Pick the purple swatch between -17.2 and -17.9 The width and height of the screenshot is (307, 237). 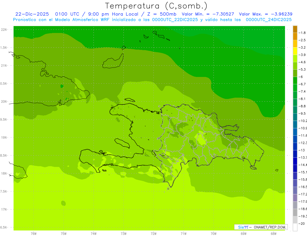pyautogui.click(x=295, y=198)
